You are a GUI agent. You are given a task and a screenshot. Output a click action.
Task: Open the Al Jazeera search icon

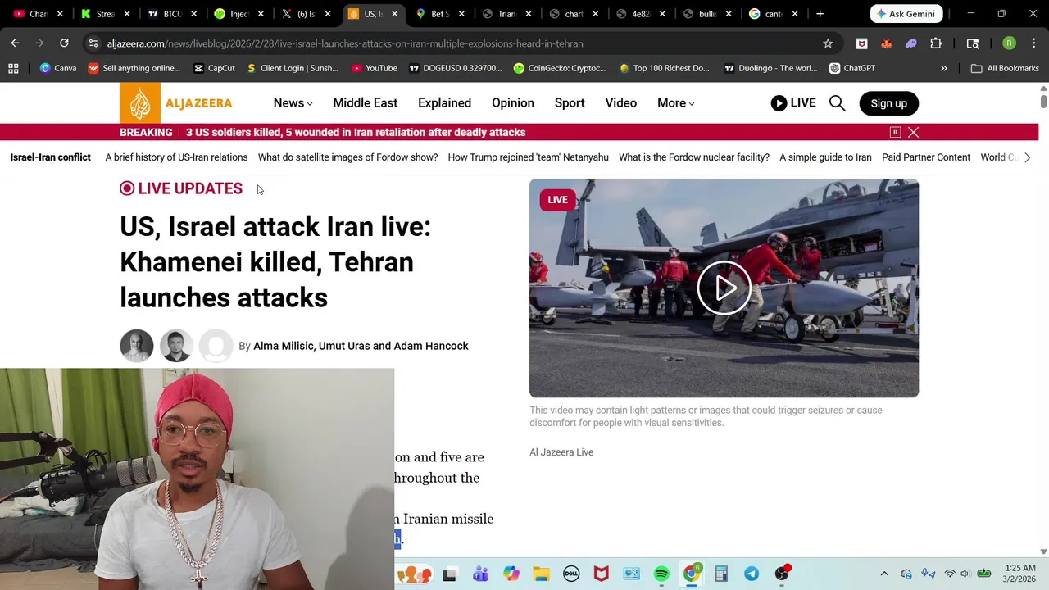click(837, 102)
